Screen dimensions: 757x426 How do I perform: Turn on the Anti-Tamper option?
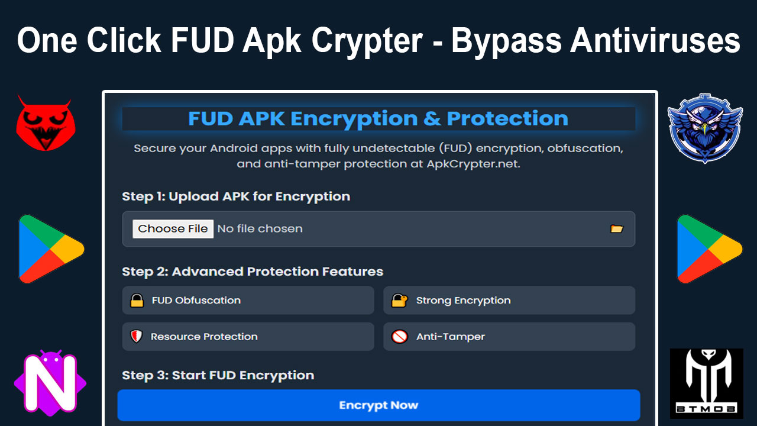coord(509,337)
